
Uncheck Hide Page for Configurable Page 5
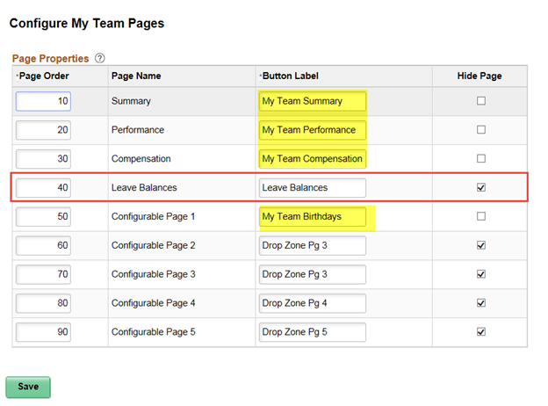pyautogui.click(x=480, y=332)
